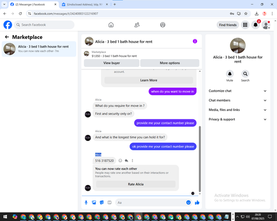Screen dimensions: 277x221
Task: Go to the Home feed icon
Action: click(x=111, y=25)
